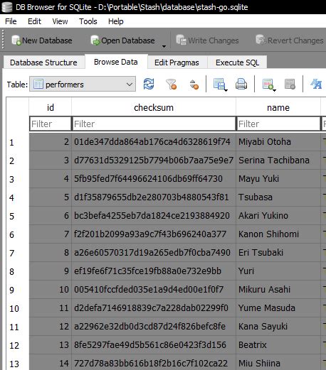Open the performers table dropdown
The image size is (326, 370).
pyautogui.click(x=83, y=84)
